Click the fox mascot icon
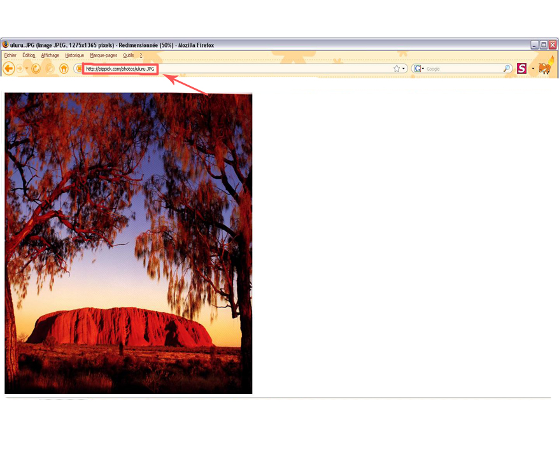This screenshot has width=559, height=455. click(x=544, y=68)
